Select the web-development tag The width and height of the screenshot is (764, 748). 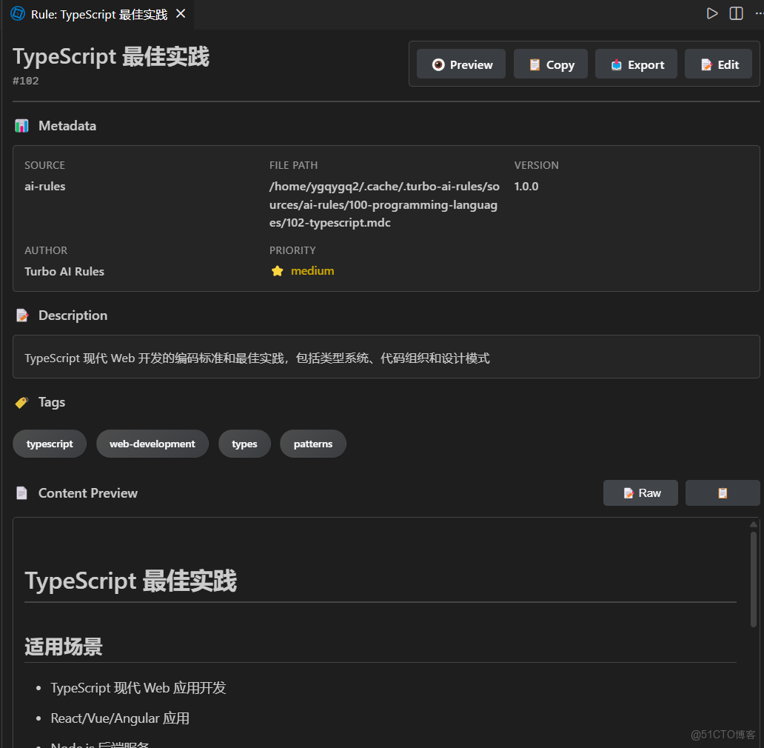[x=152, y=443]
